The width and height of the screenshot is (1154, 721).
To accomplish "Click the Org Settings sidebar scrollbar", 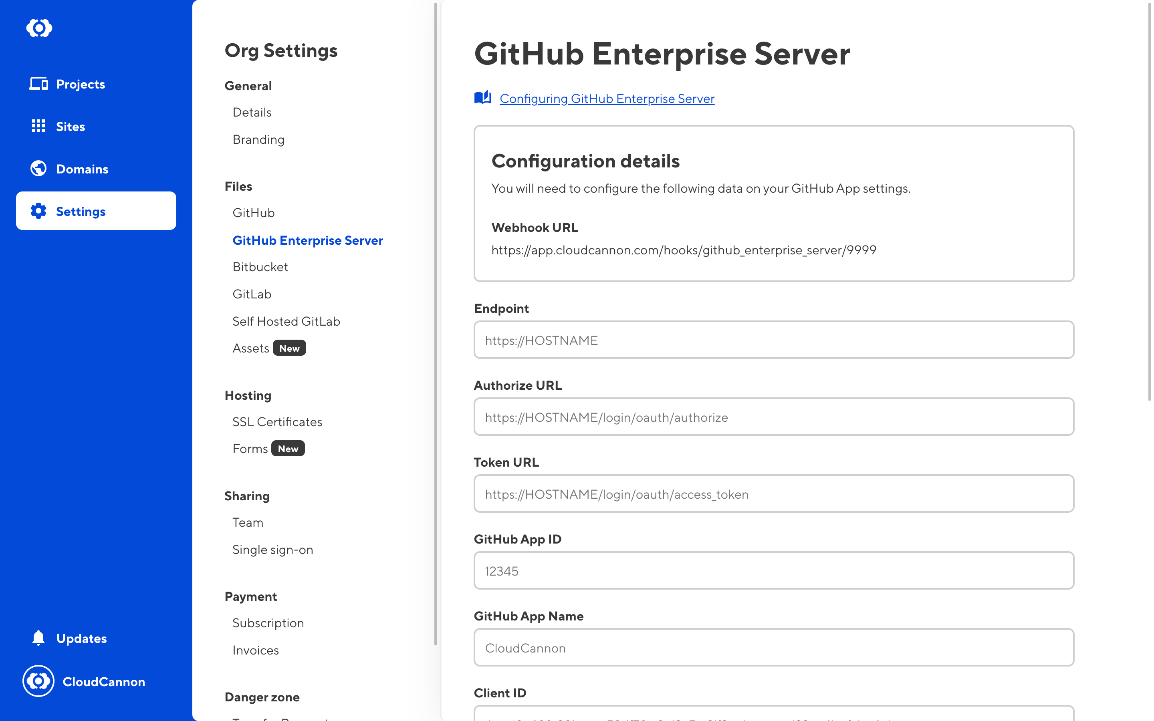I will (436, 324).
